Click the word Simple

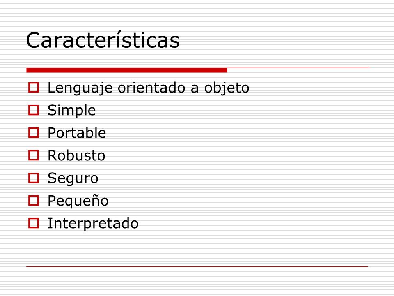pos(71,111)
